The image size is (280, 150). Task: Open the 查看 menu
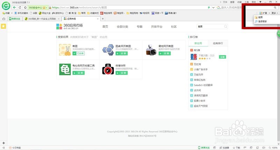[x=232, y=2]
